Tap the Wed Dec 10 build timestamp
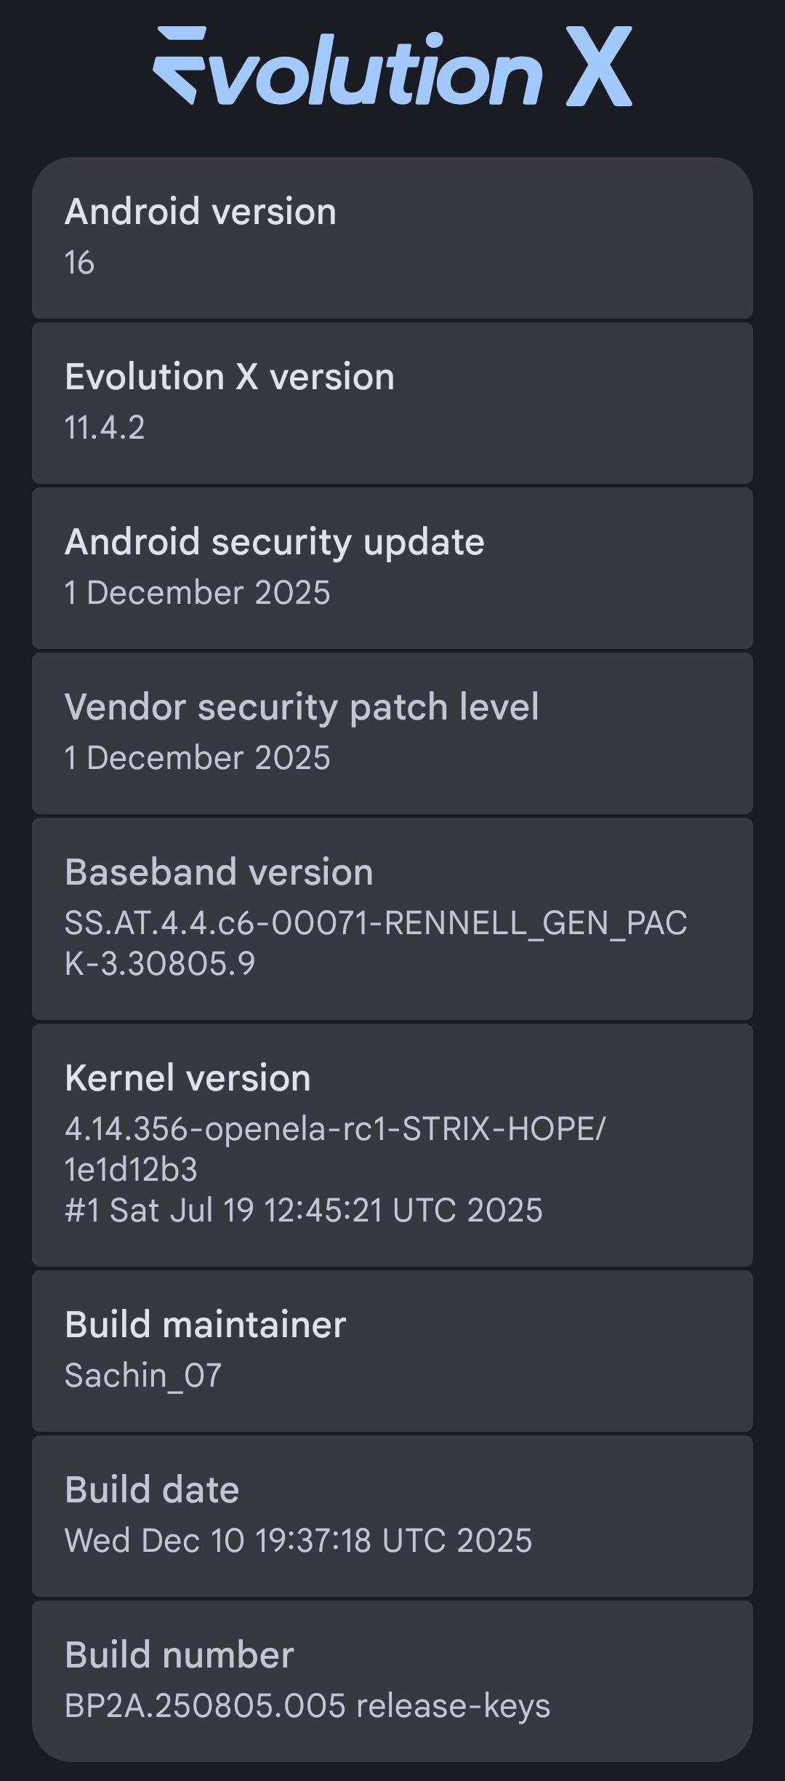This screenshot has width=785, height=1781. coord(298,1541)
